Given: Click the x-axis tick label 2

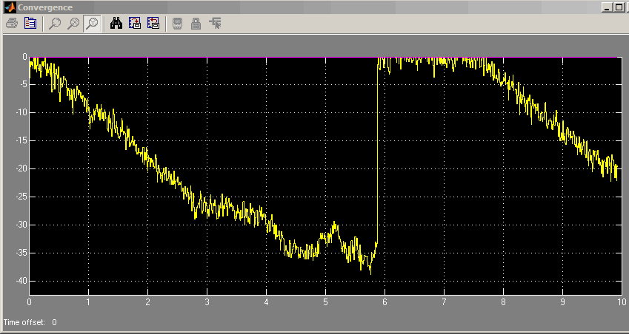Looking at the screenshot, I should coord(147,302).
